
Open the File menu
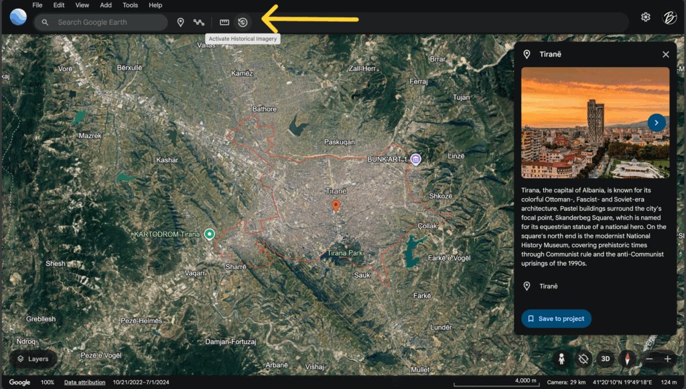38,5
